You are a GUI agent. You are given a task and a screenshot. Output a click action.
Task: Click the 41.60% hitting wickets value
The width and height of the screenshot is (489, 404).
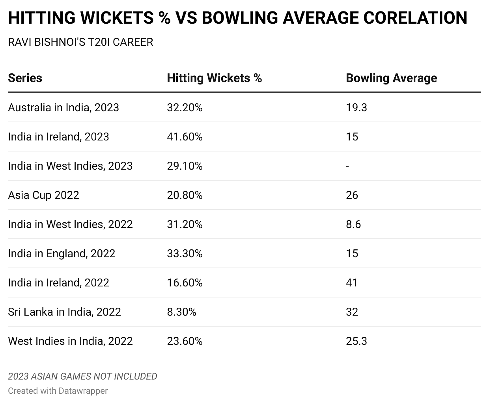point(185,137)
